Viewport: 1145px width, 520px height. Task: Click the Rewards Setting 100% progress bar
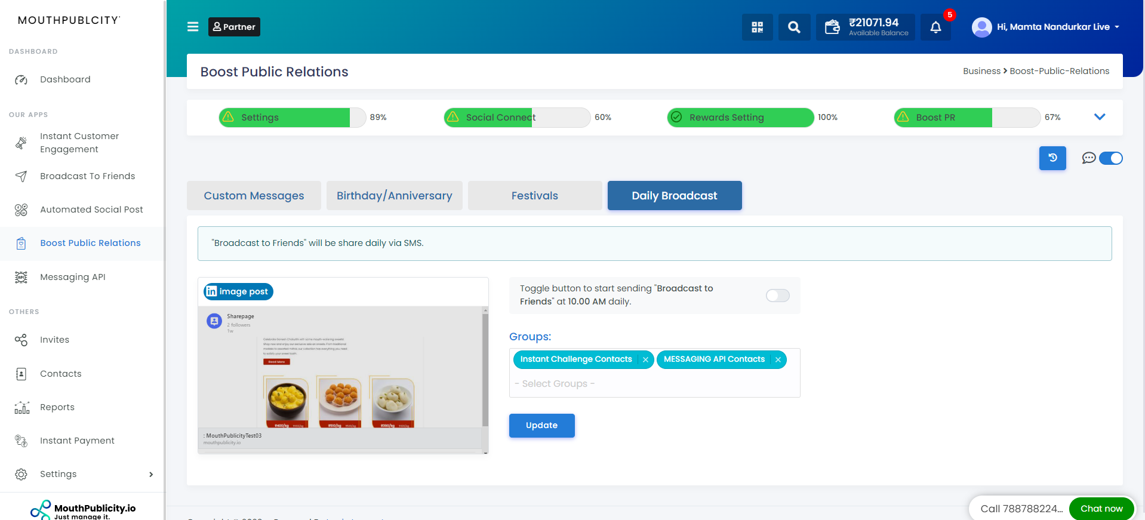point(740,117)
